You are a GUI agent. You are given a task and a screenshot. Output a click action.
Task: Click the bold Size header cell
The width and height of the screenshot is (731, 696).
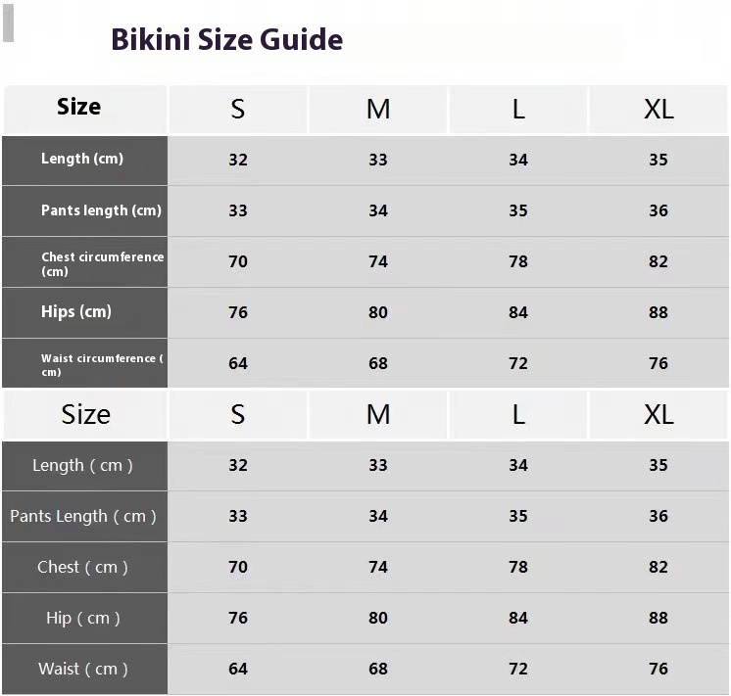click(x=79, y=107)
